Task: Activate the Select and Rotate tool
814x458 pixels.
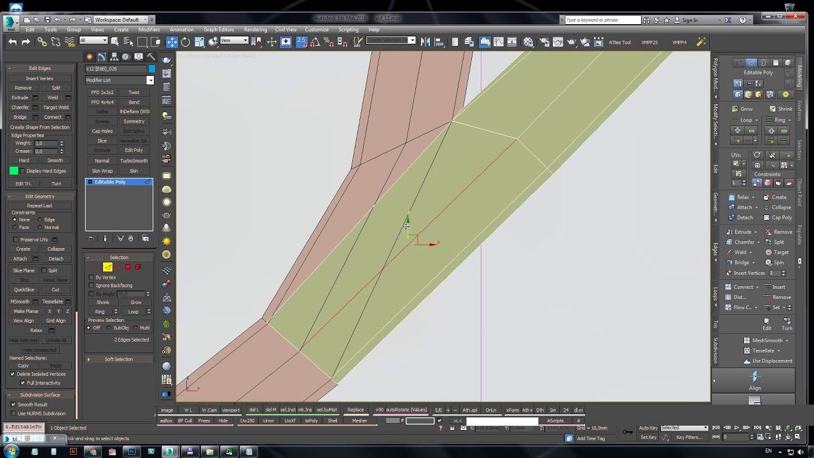Action: [186, 42]
